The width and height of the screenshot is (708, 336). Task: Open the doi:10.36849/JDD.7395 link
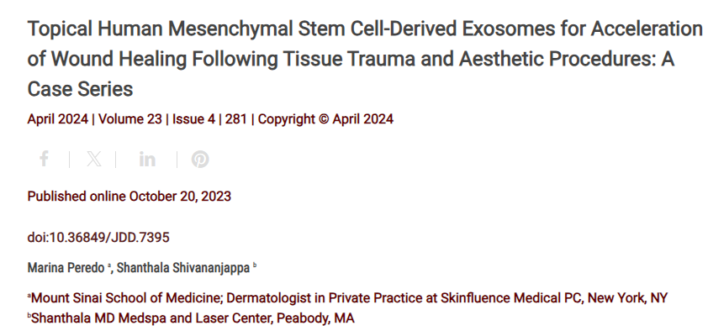click(x=98, y=238)
